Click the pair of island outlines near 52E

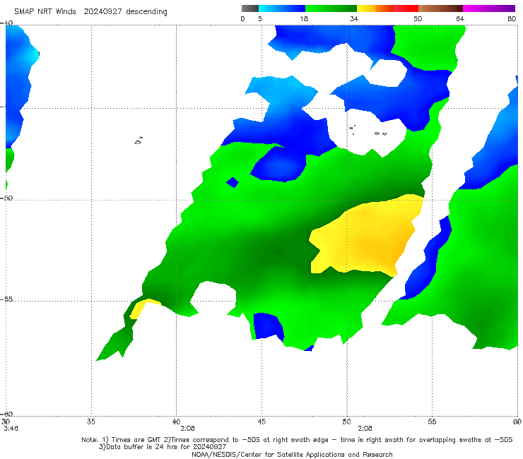coord(380,133)
